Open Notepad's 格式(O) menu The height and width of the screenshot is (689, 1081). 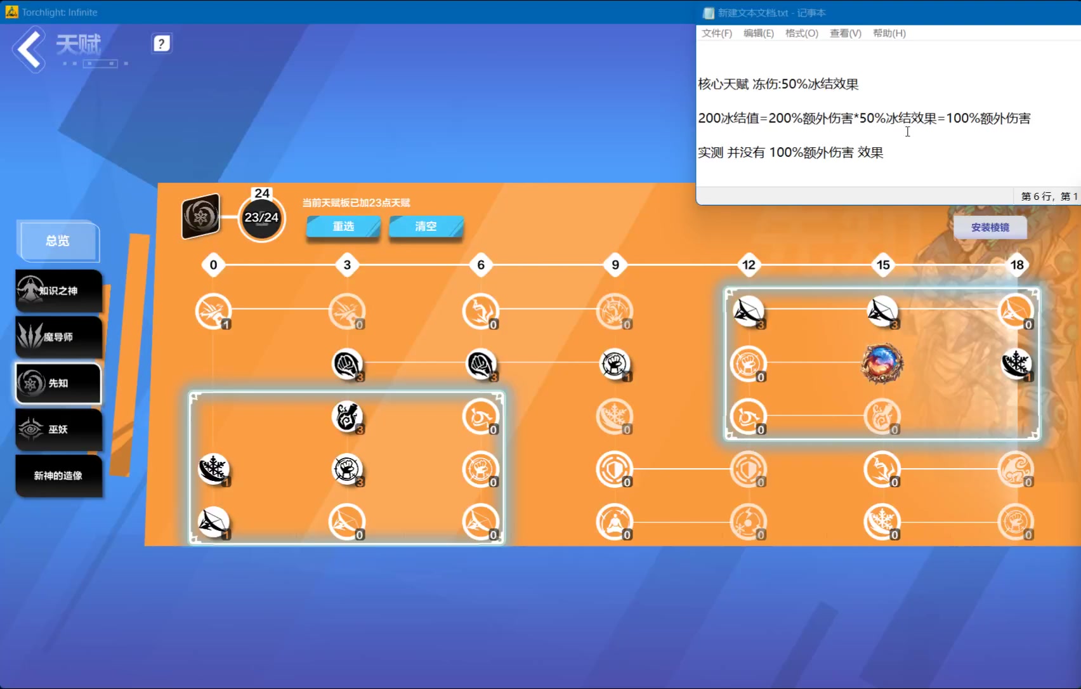click(x=801, y=33)
